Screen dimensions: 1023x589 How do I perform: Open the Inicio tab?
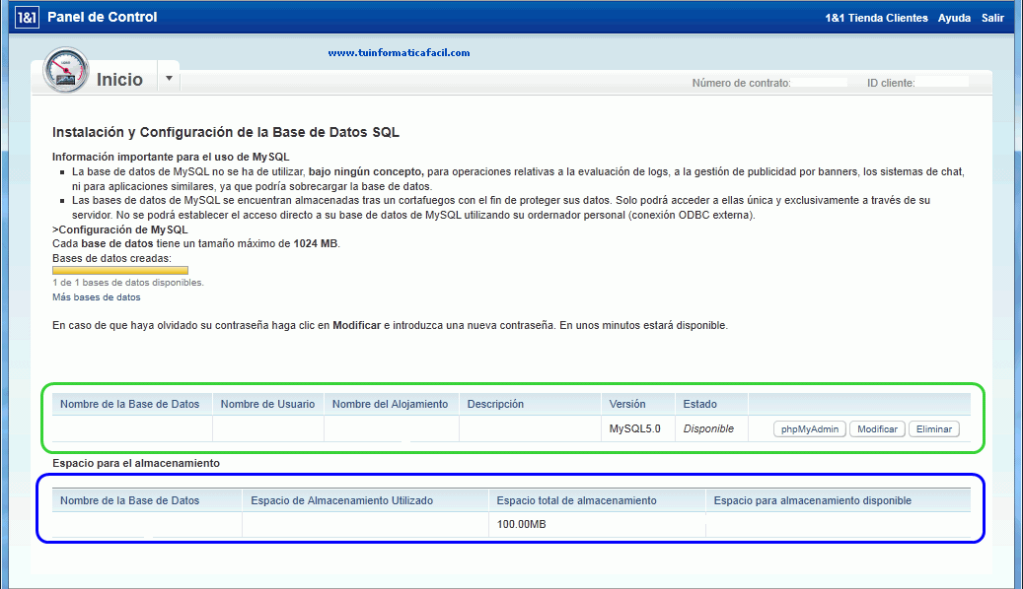(x=119, y=80)
